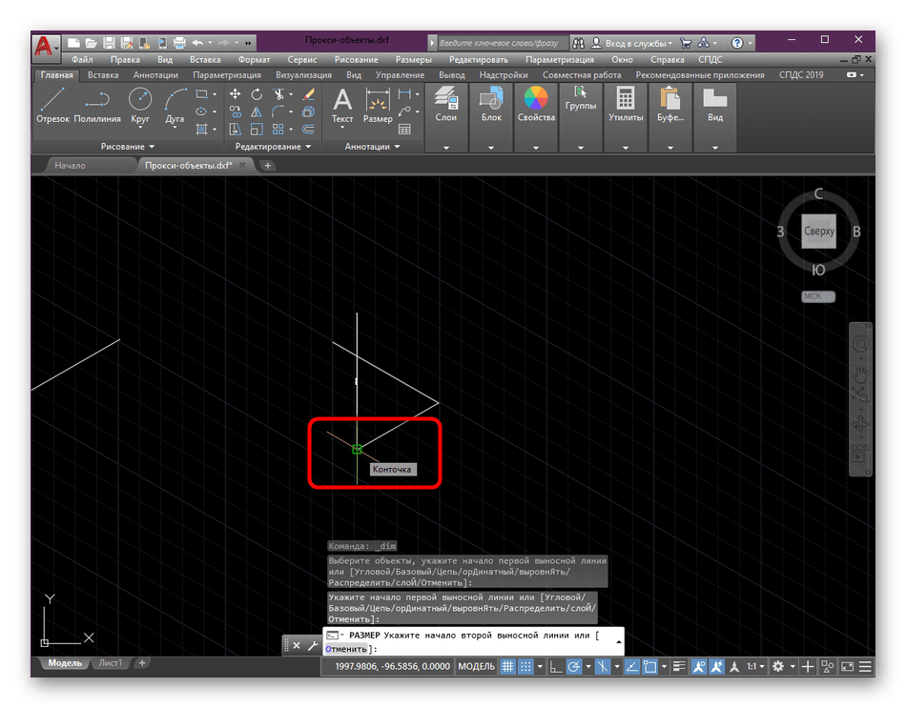Insert a table from Аннотации panel
906x708 pixels.
[x=404, y=129]
